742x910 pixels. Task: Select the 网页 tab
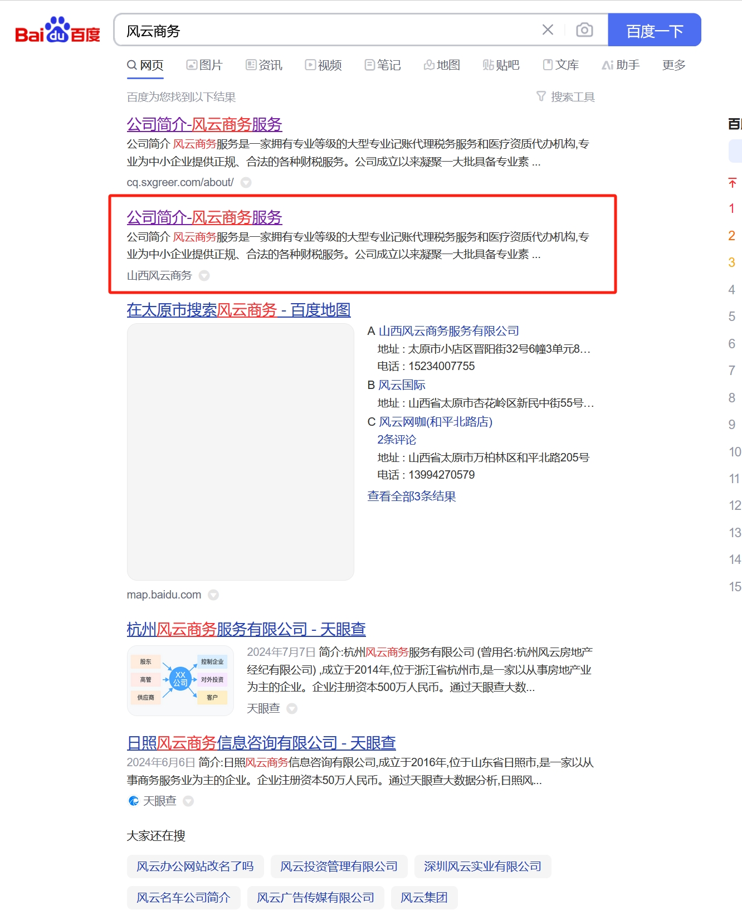(145, 65)
